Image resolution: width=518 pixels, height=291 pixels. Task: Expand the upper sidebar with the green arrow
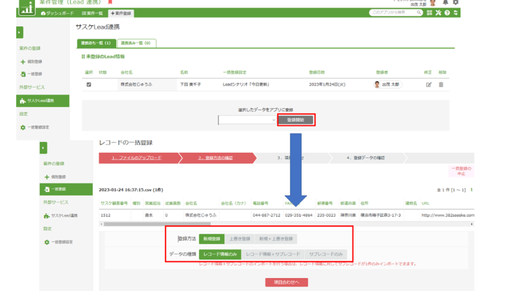pyautogui.click(x=20, y=33)
